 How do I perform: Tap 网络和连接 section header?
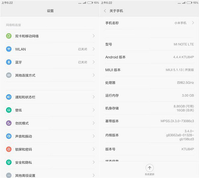point(13,25)
